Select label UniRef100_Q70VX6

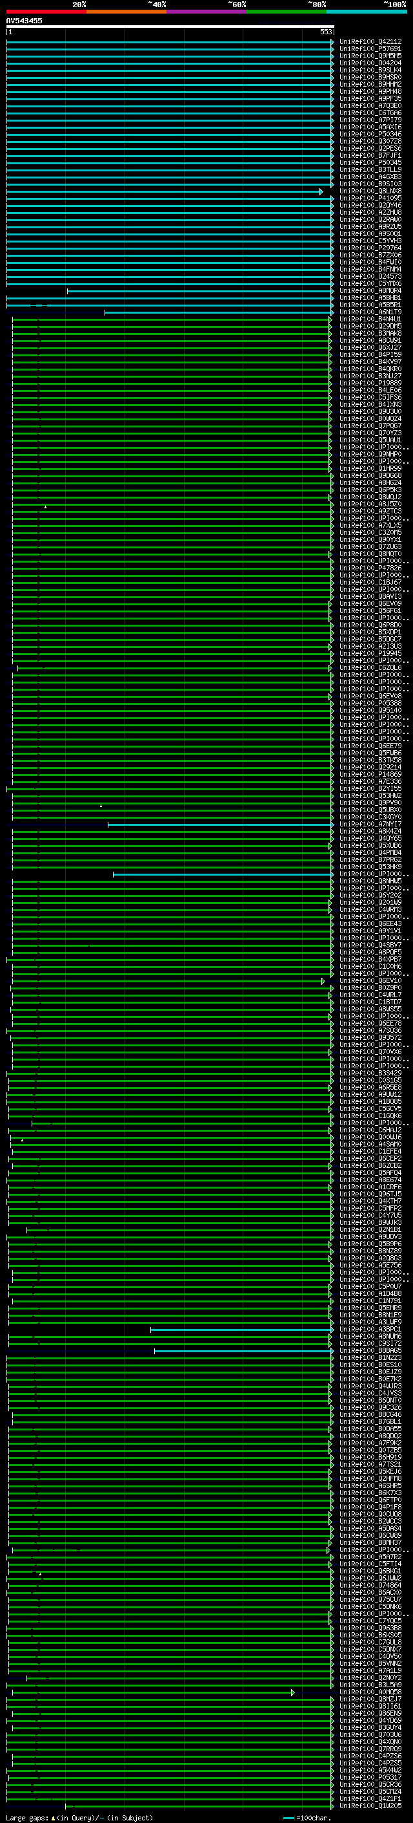[x=370, y=1052]
